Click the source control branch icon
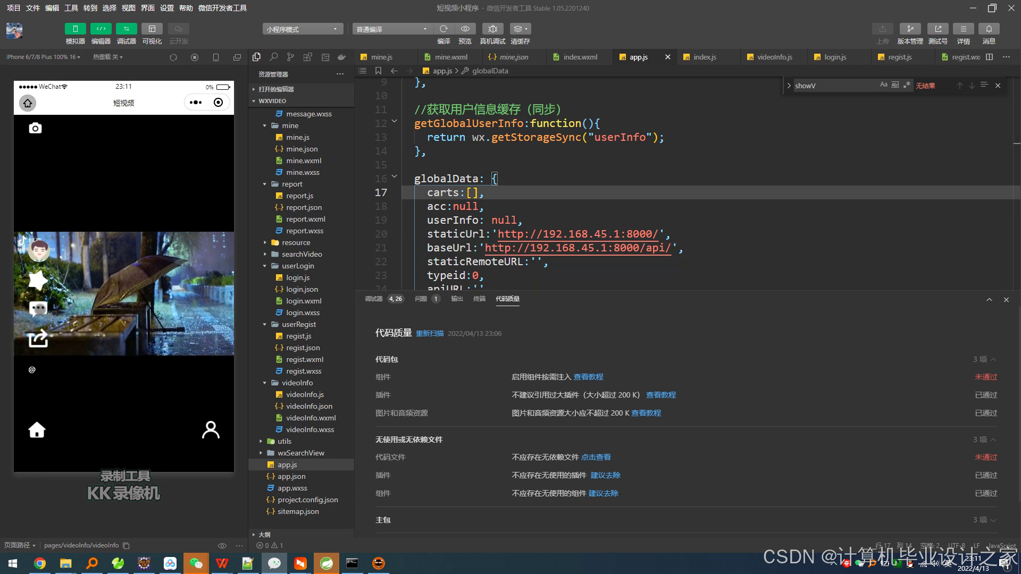1021x574 pixels. click(x=290, y=57)
